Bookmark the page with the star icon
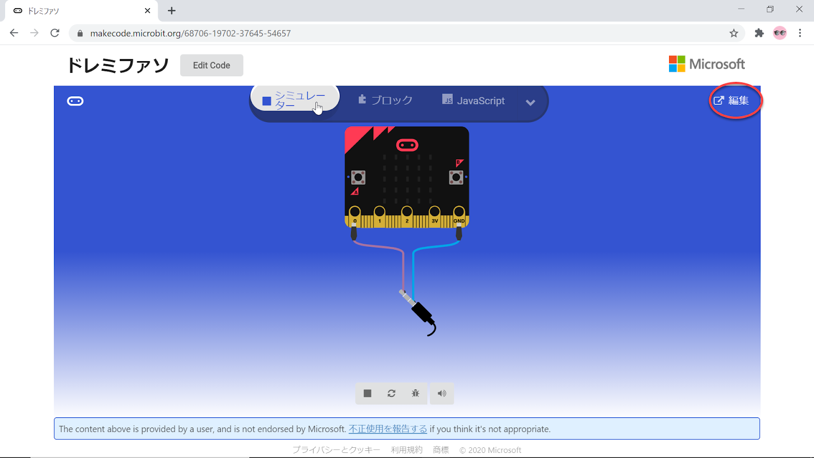This screenshot has height=458, width=814. pos(734,33)
